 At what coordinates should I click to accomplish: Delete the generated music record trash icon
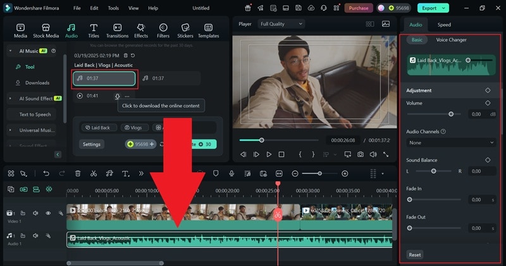tap(125, 56)
